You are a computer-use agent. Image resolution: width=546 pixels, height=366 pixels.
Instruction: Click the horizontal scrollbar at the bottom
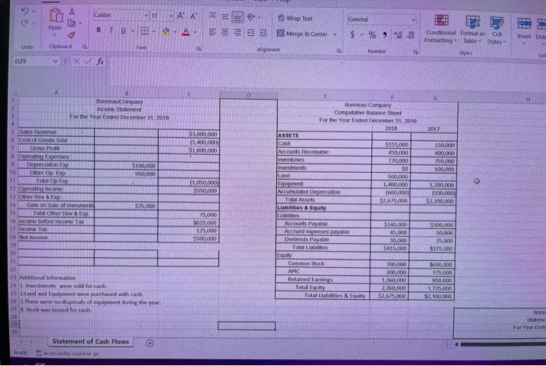502,344
